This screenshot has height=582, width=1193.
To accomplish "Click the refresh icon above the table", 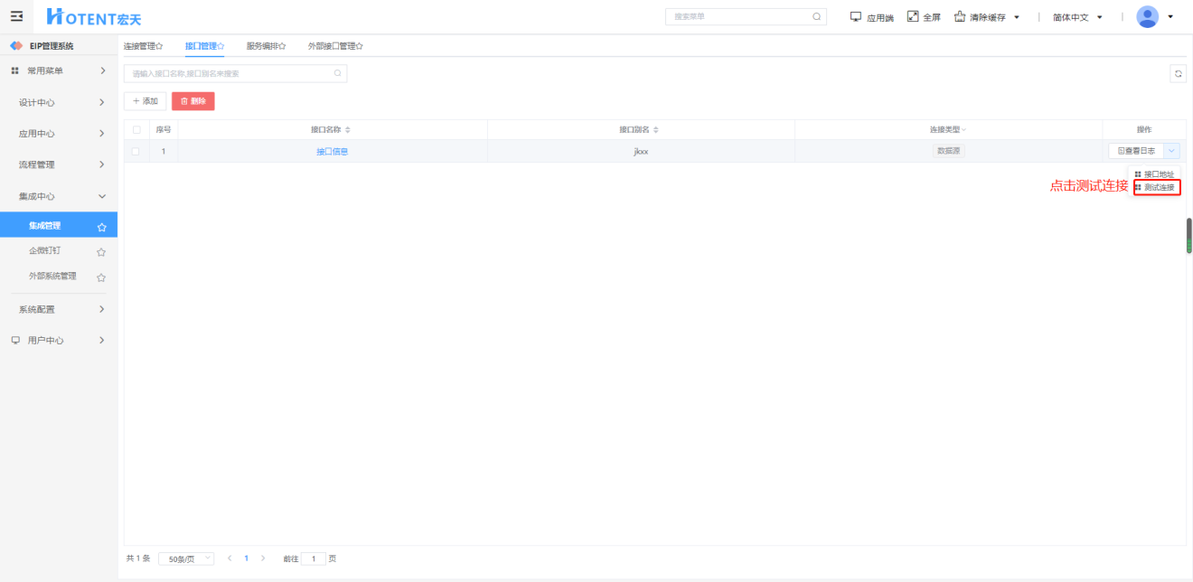I will pos(1178,74).
